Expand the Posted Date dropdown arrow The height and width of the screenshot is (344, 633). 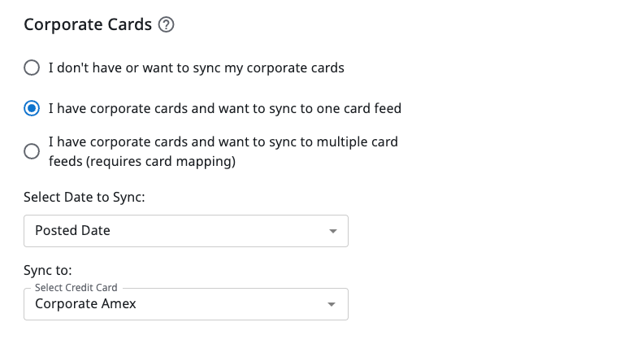click(x=332, y=231)
